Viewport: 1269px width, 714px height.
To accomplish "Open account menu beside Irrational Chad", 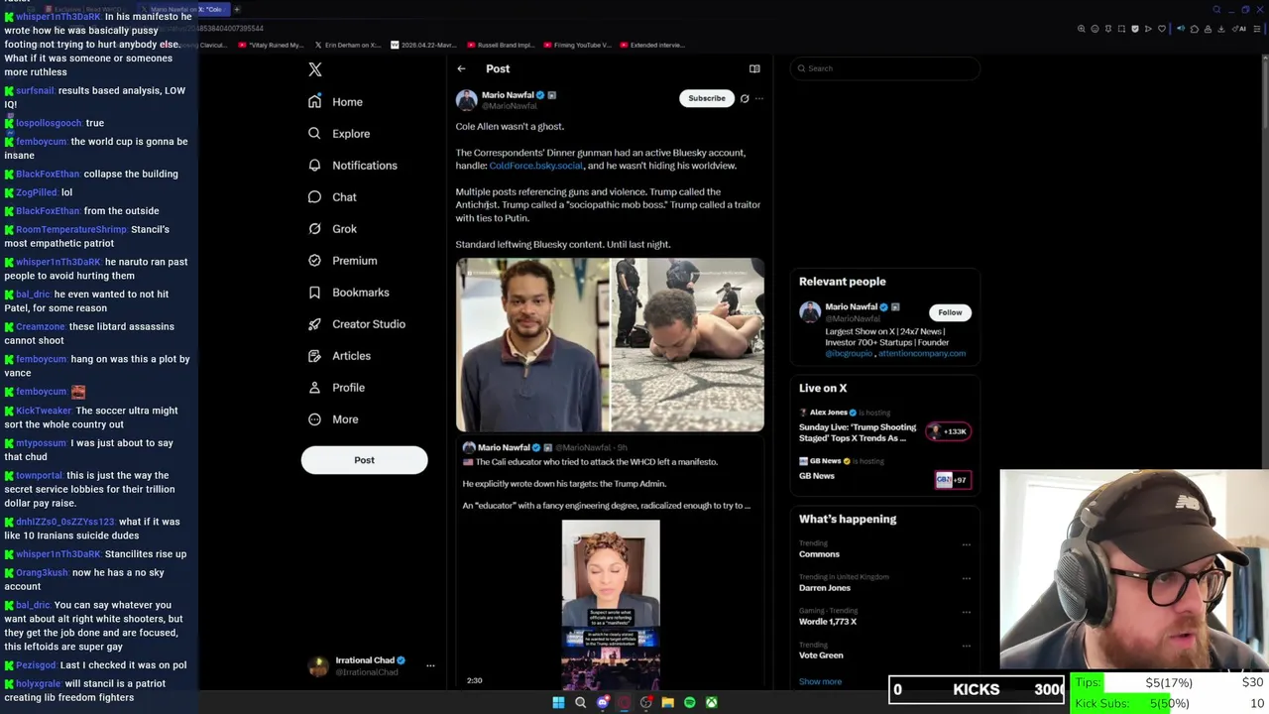I will pos(430,665).
